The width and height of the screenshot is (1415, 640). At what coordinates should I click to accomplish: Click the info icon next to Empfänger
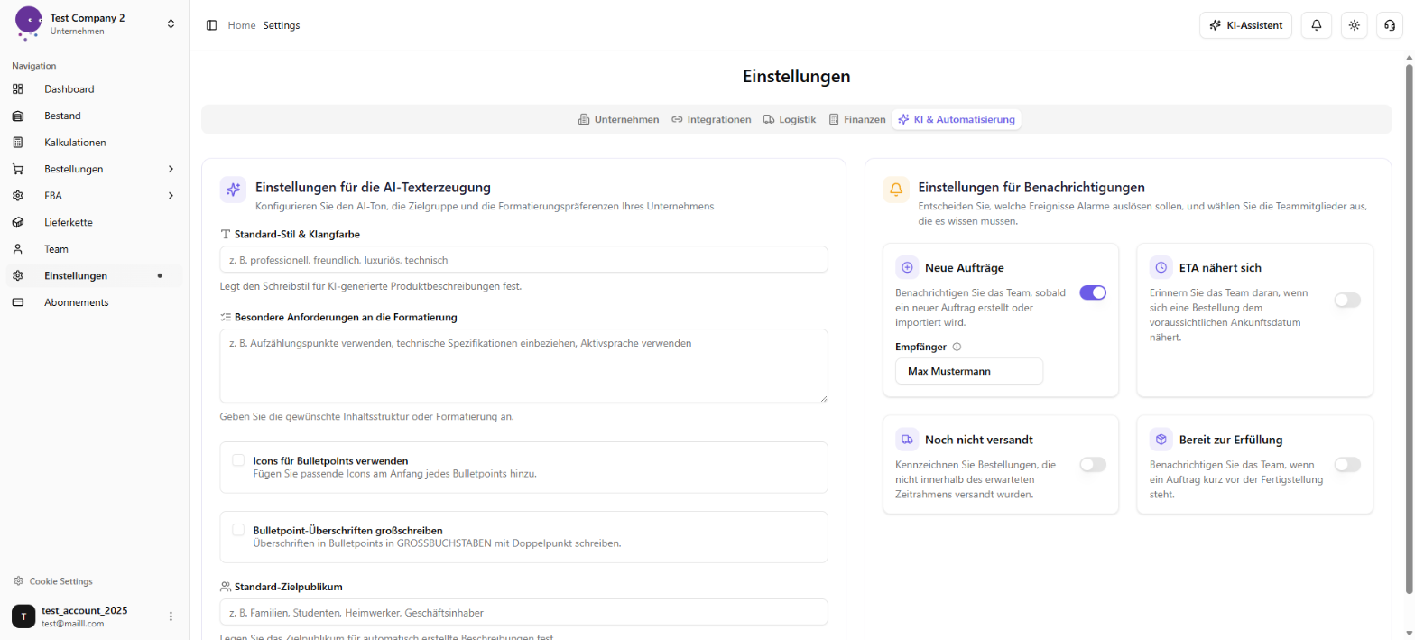click(957, 347)
